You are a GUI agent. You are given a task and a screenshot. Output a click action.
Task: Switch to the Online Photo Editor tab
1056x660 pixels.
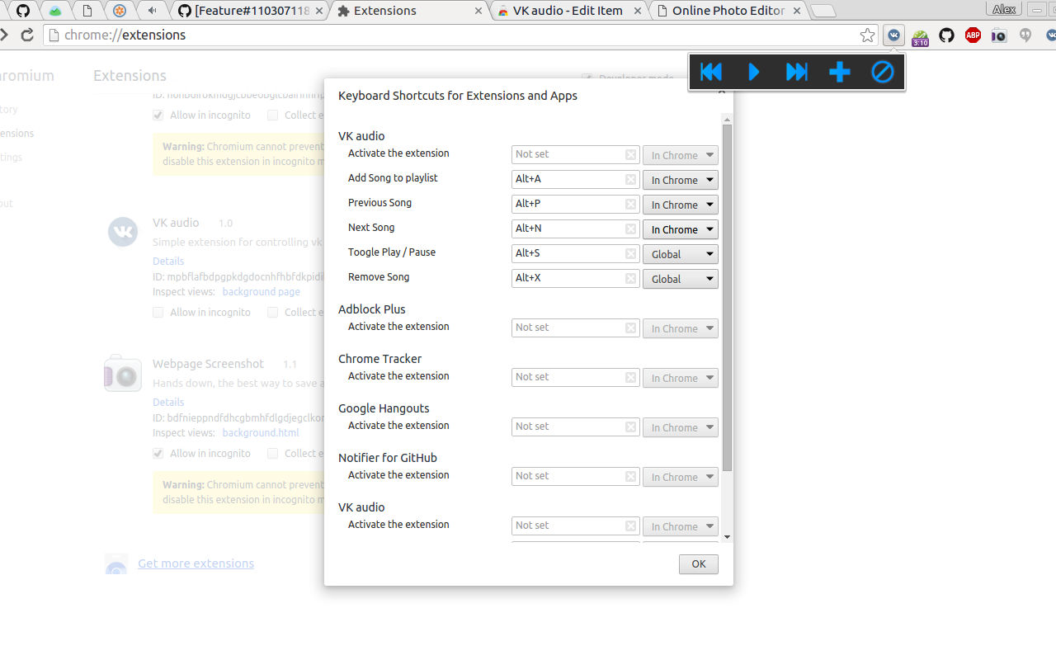[x=728, y=11]
